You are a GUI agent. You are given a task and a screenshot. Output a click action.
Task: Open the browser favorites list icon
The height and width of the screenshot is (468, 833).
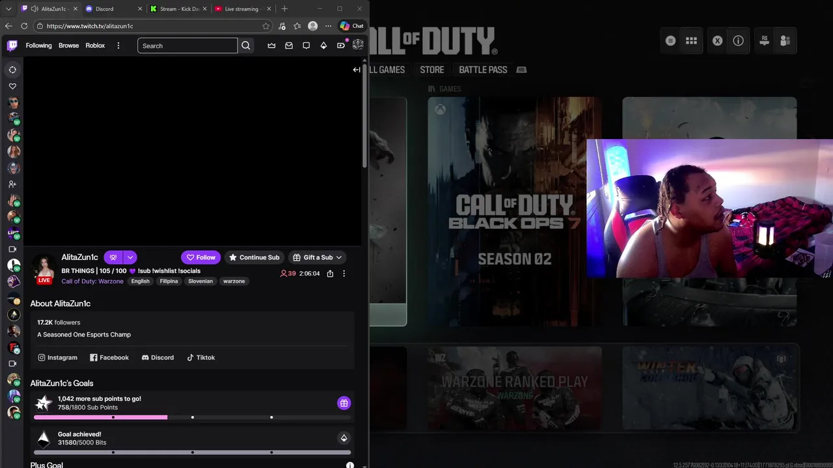tap(297, 26)
